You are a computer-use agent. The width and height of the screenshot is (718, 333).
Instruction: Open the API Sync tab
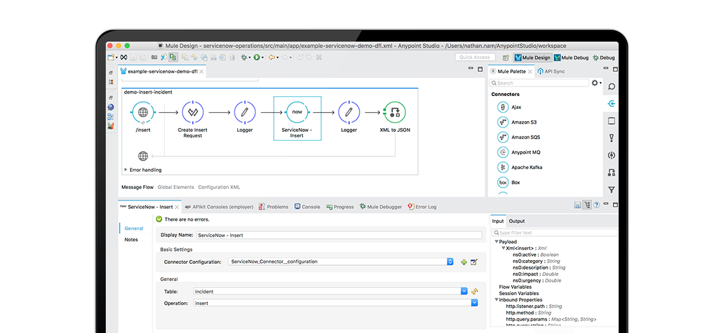point(551,71)
